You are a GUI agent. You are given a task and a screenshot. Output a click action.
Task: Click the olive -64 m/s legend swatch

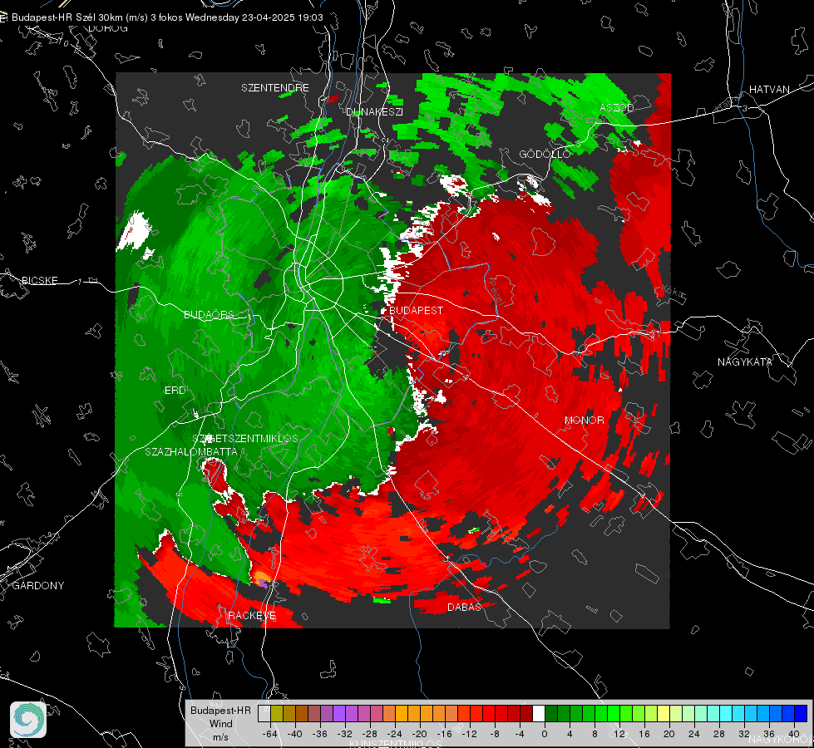point(277,714)
